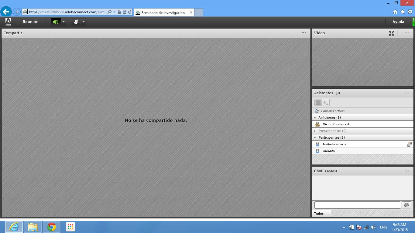This screenshot has width=415, height=233.
Task: Open the browser tools gear icon
Action: point(410,12)
